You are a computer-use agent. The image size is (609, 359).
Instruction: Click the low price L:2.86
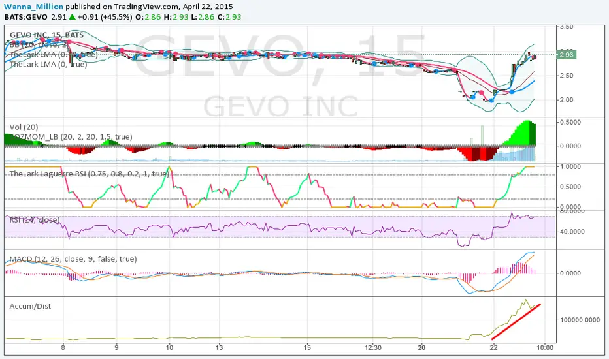tap(203, 17)
